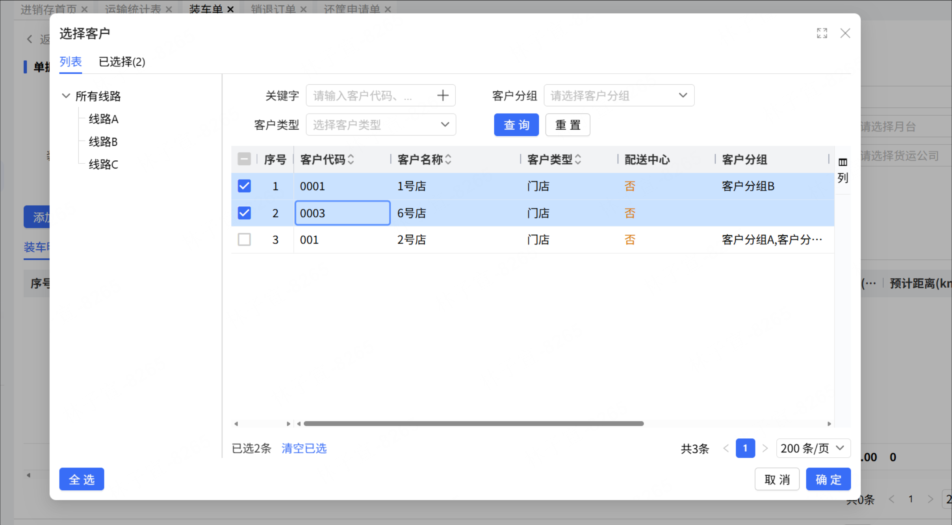Open the column settings icon beside table
The height and width of the screenshot is (525, 952).
843,162
